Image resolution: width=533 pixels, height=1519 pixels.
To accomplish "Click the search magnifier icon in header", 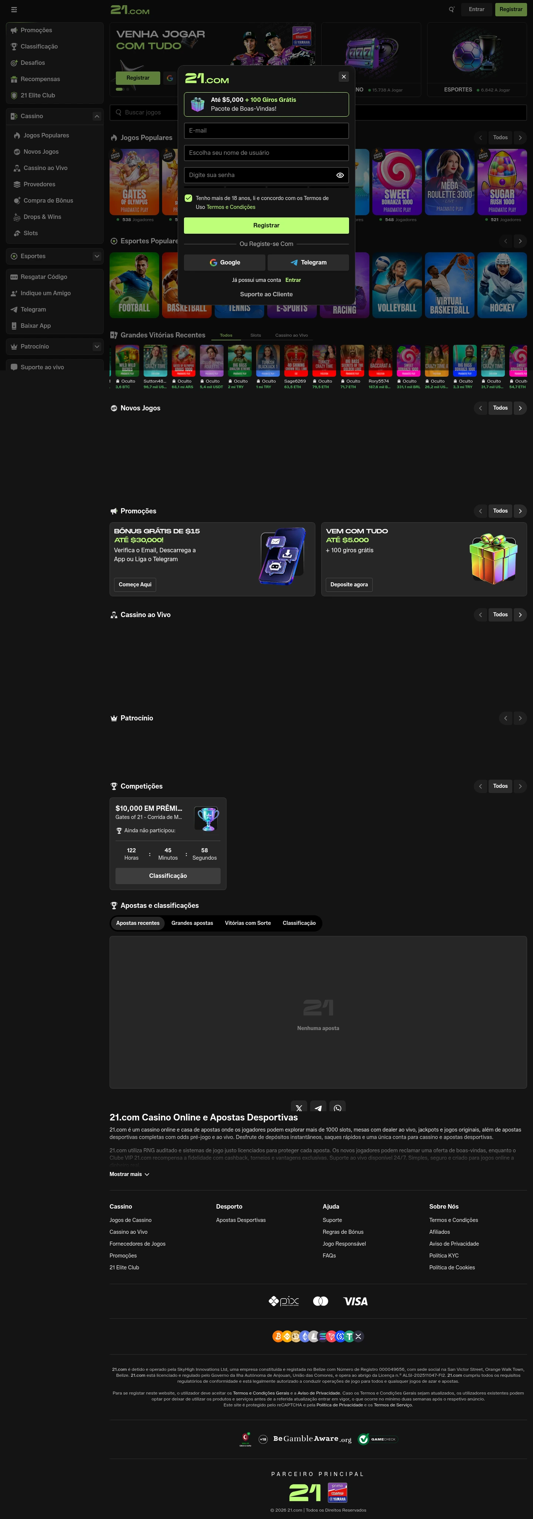I will (452, 9).
